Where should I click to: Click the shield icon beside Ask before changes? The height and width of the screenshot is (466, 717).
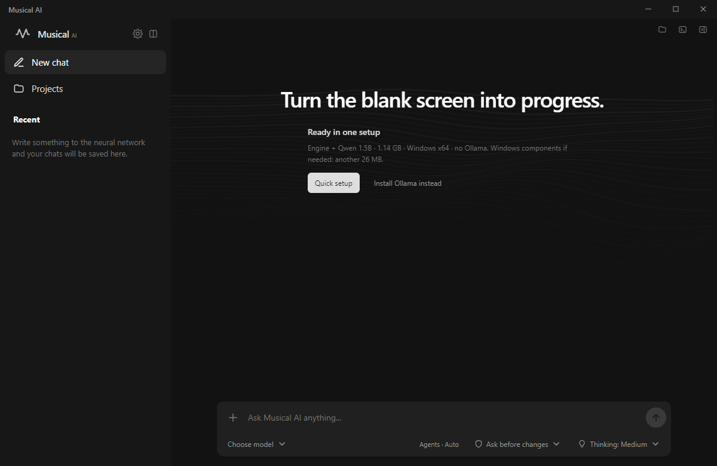click(x=479, y=444)
